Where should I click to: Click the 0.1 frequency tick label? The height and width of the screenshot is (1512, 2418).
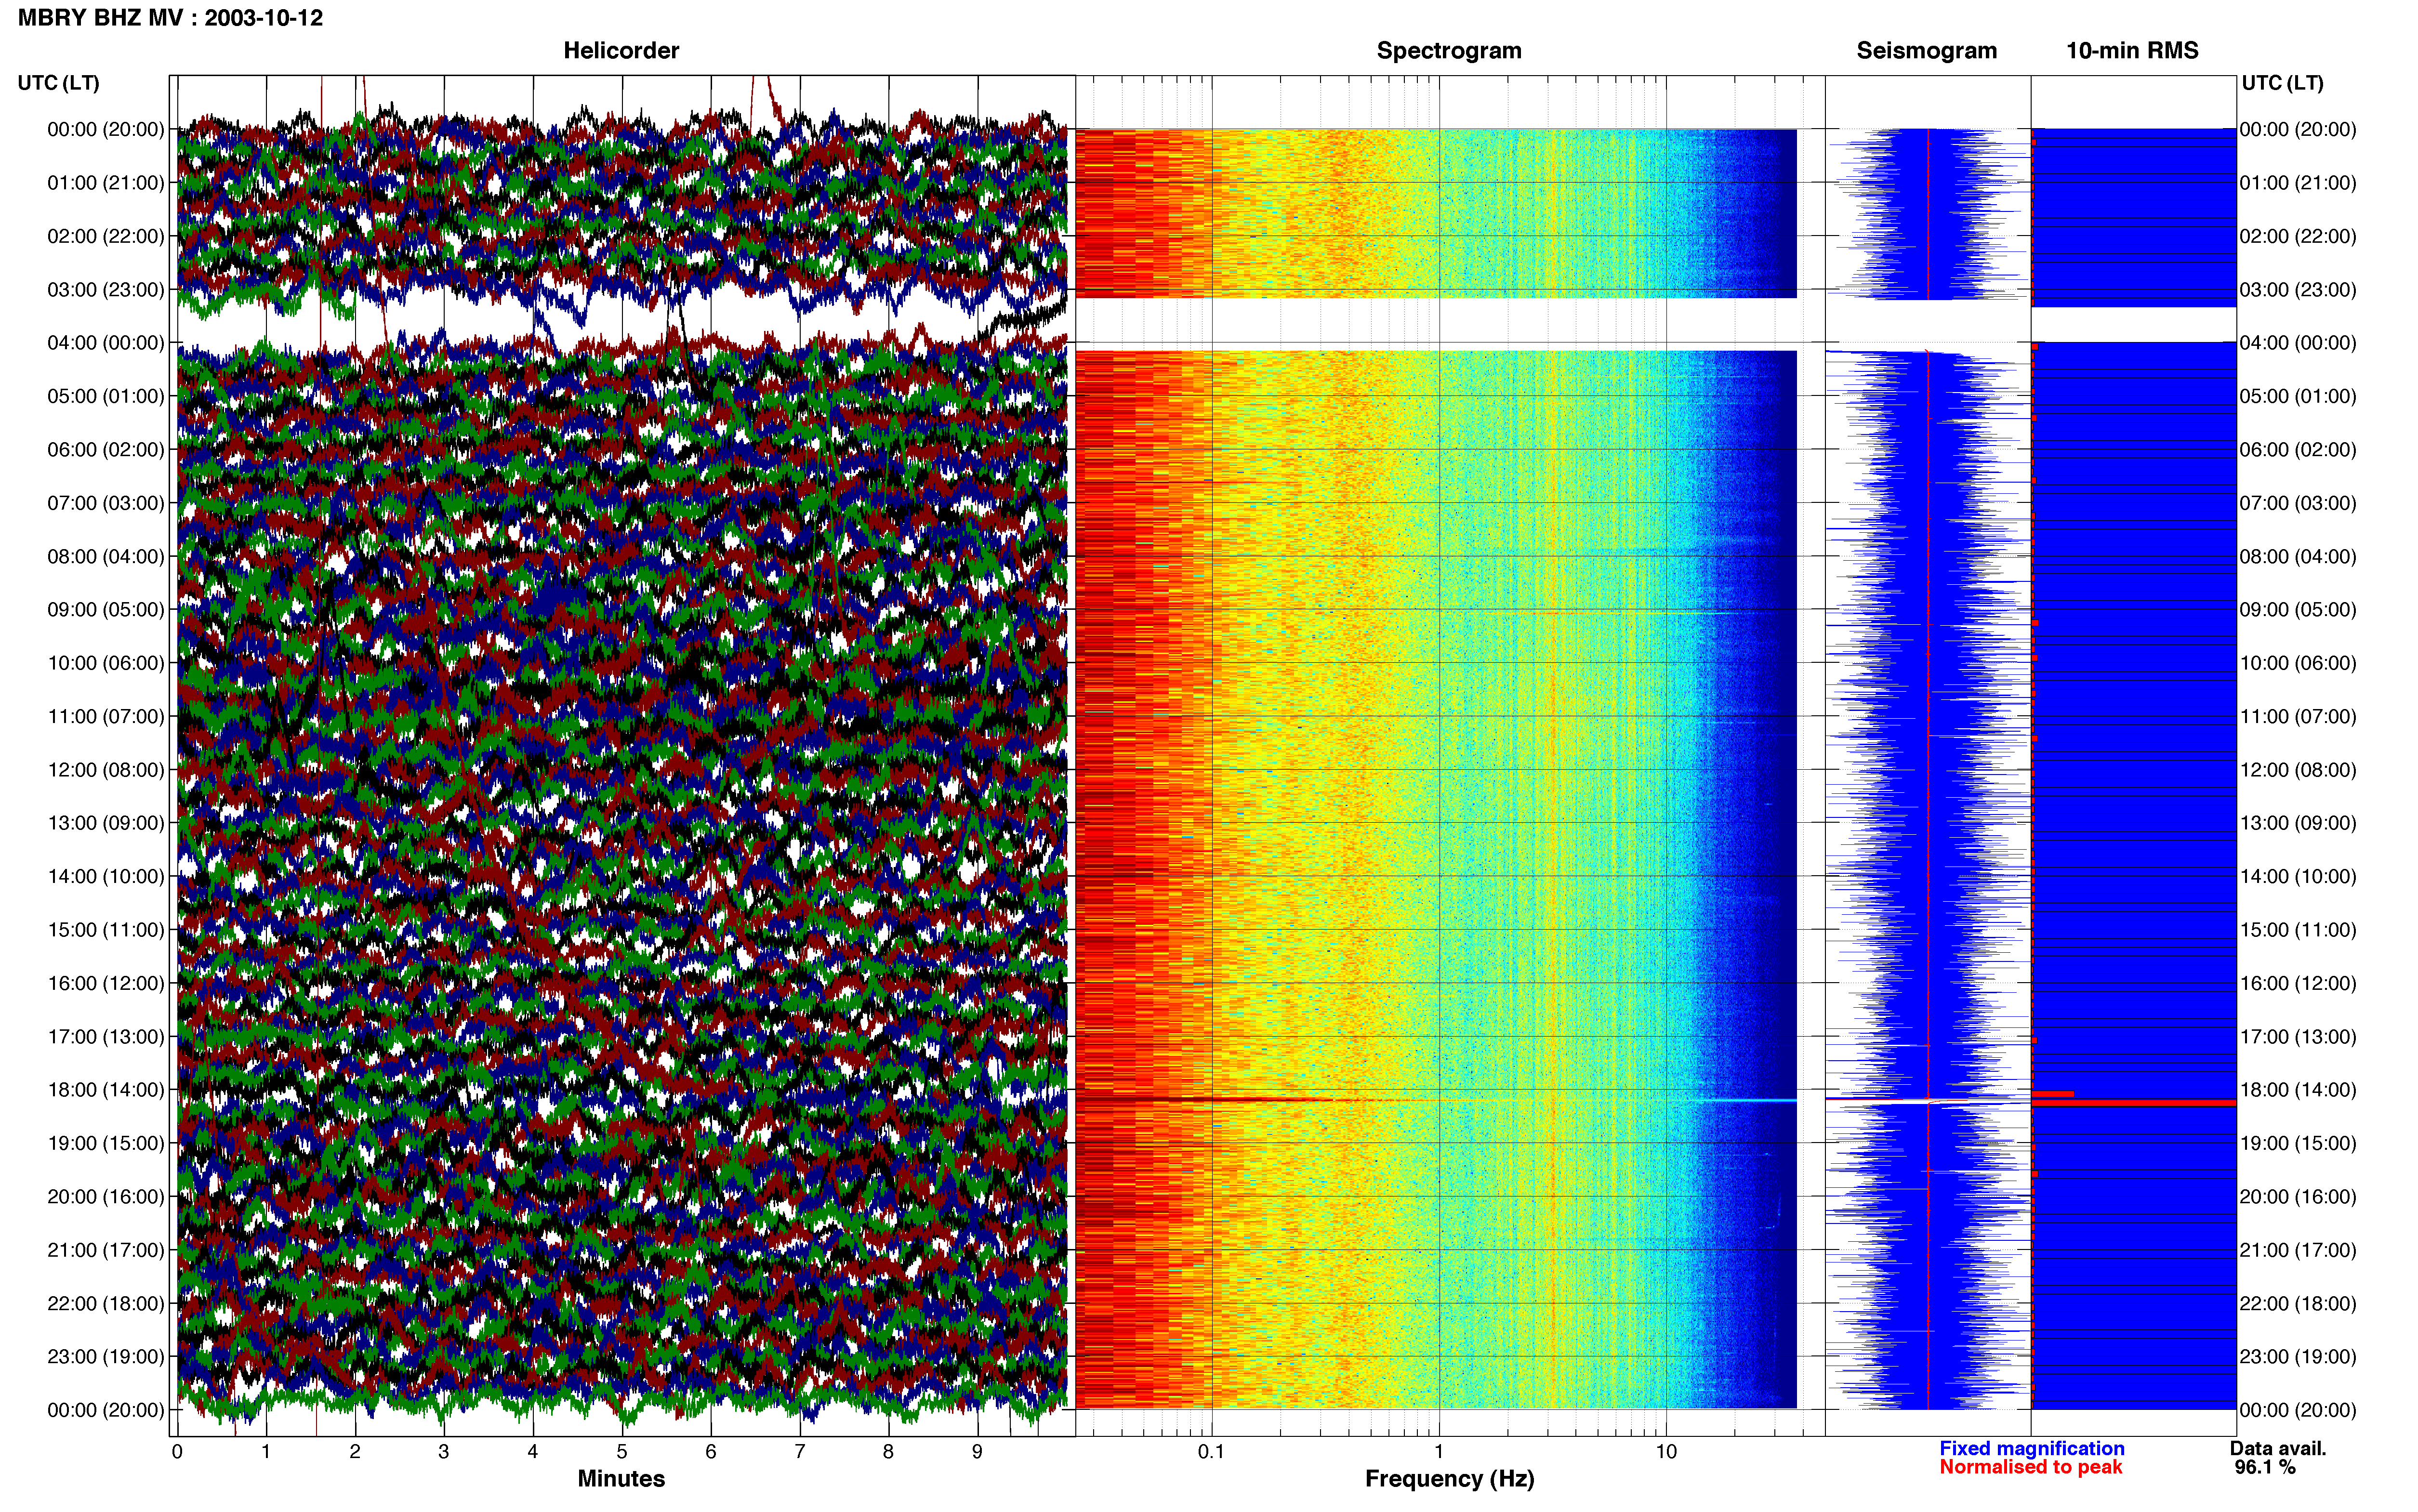click(x=1211, y=1451)
